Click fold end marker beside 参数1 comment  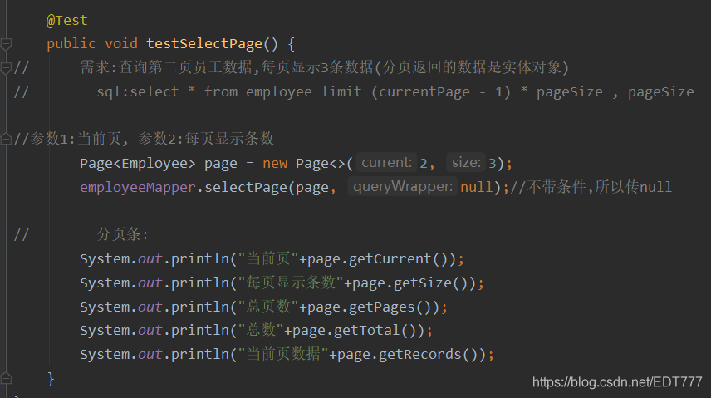pos(6,139)
